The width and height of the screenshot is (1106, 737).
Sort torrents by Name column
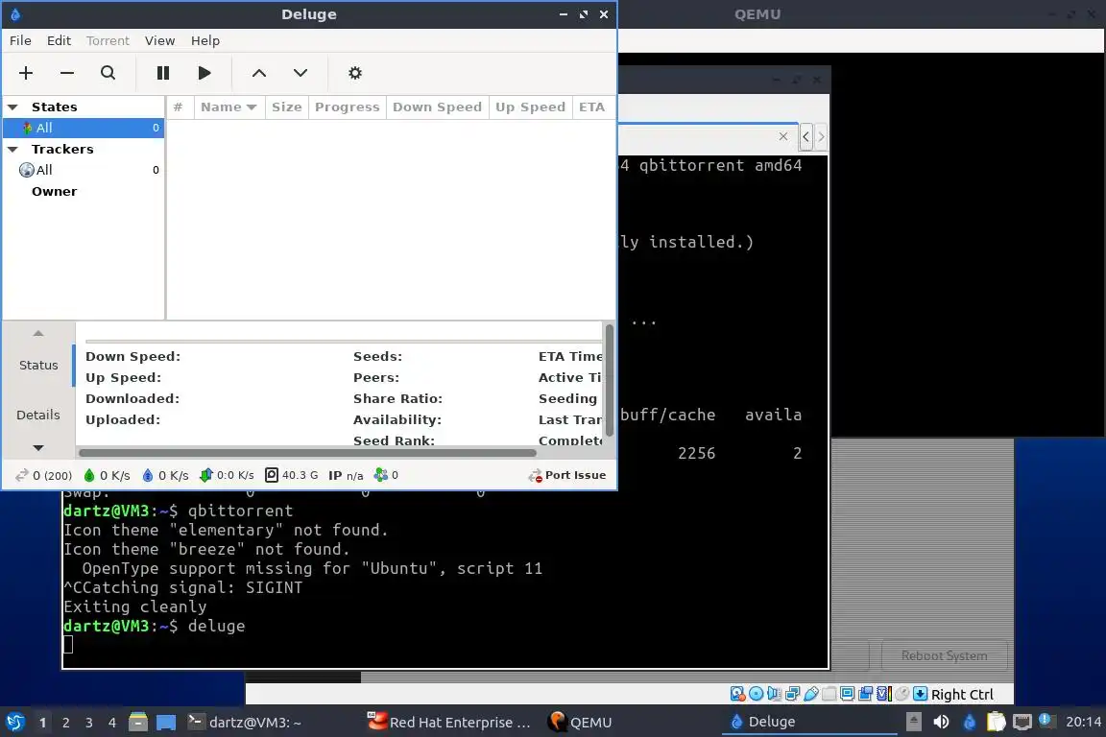click(229, 107)
